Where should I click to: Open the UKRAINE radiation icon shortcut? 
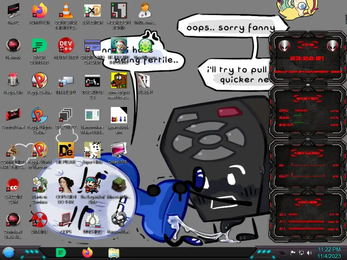pos(39,223)
